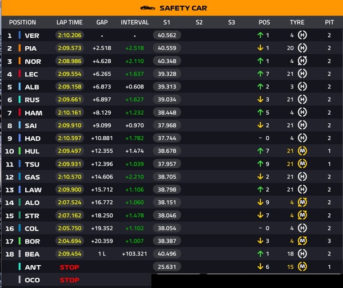Click BOR's used medium tyre icon

click(302, 241)
